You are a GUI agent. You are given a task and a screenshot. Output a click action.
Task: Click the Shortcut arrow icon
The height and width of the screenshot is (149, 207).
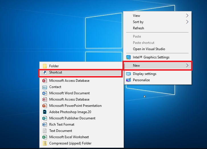(x=45, y=72)
